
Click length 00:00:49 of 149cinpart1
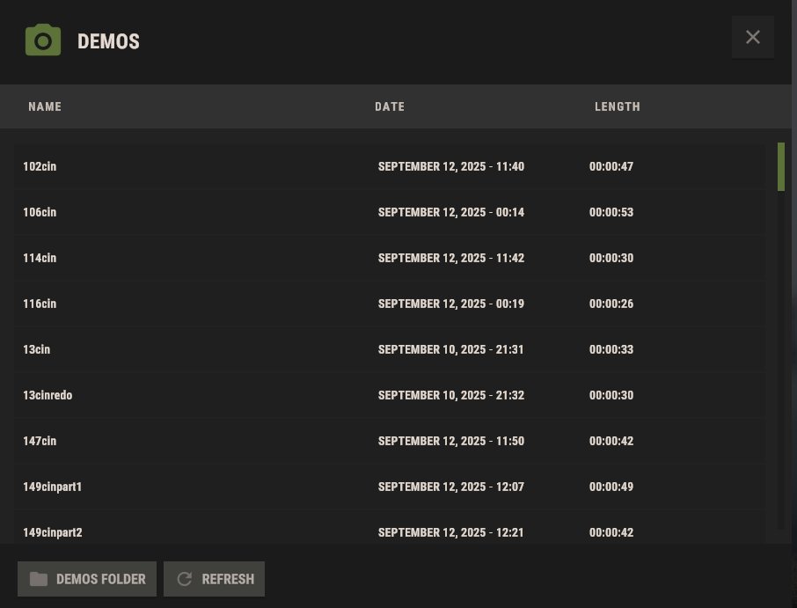pyautogui.click(x=611, y=487)
